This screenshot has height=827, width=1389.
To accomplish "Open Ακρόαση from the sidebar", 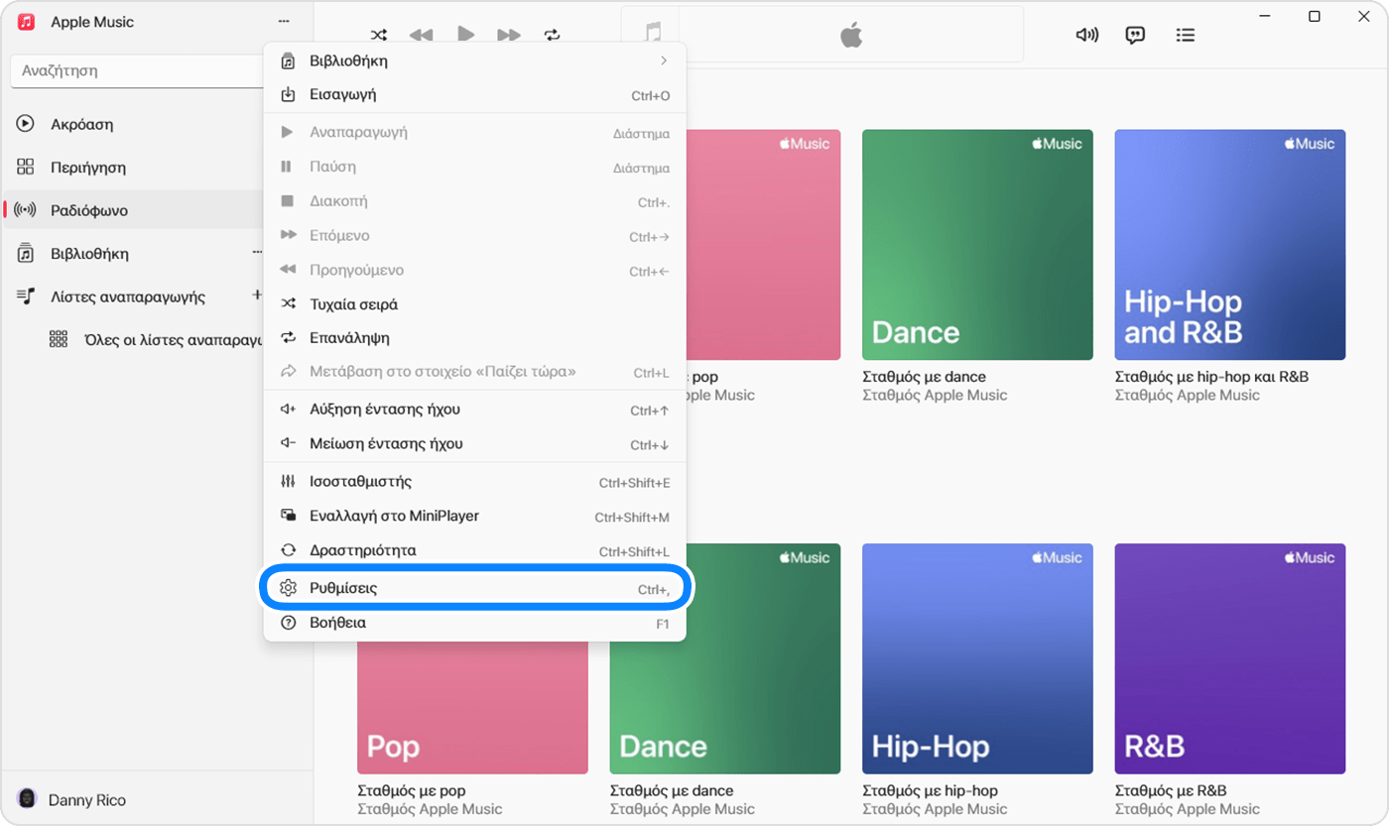I will (82, 124).
